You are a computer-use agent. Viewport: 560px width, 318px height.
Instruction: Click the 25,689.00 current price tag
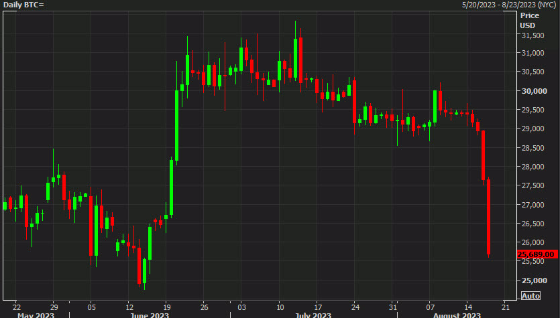point(537,254)
